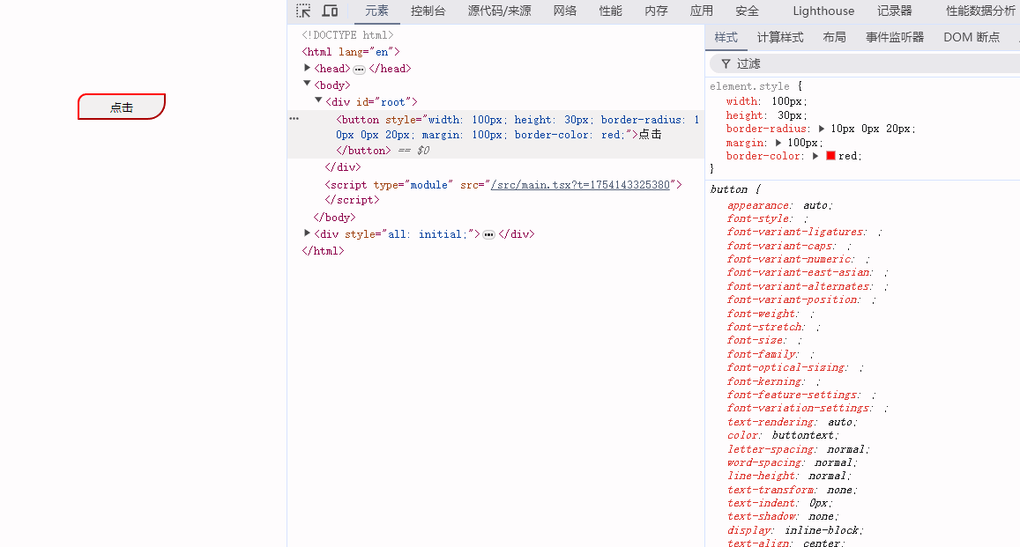Open the 性能数据分析 tab
The width and height of the screenshot is (1020, 547).
pos(980,11)
